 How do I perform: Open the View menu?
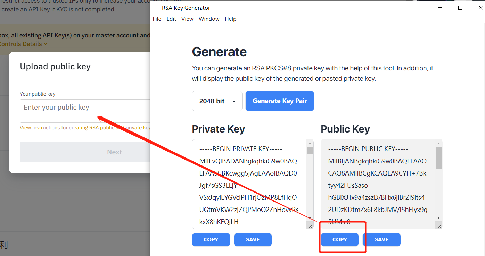tap(187, 19)
